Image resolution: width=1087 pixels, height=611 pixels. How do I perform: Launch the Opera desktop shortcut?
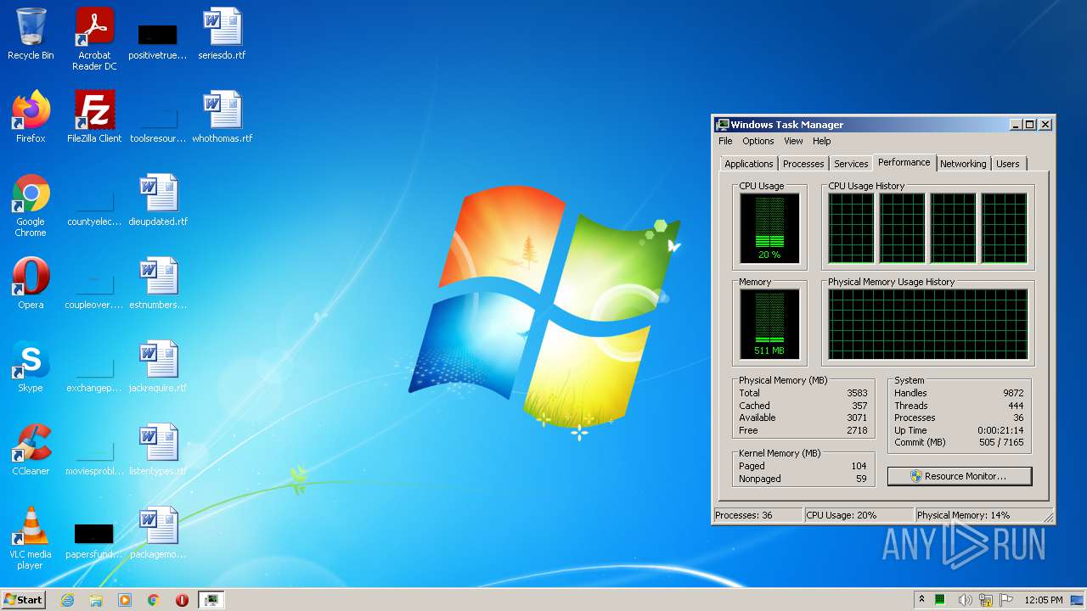point(31,283)
